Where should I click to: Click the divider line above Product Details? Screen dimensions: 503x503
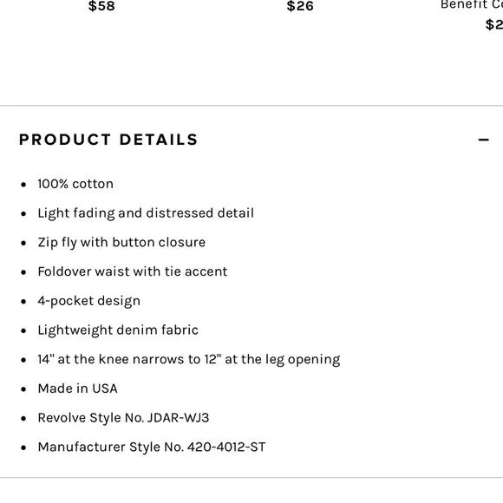click(x=251, y=105)
